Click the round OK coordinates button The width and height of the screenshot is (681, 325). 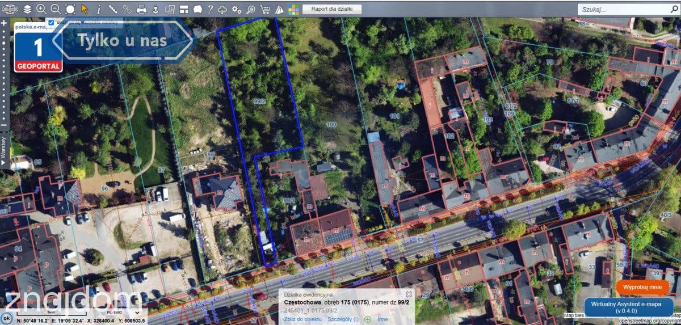[x=6, y=318]
